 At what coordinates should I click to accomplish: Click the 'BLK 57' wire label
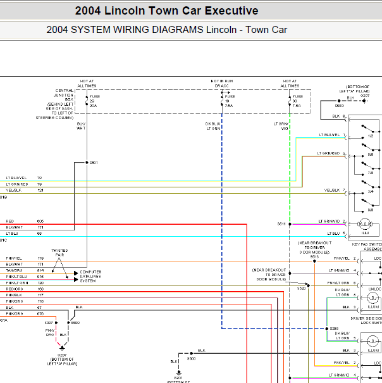23,308
